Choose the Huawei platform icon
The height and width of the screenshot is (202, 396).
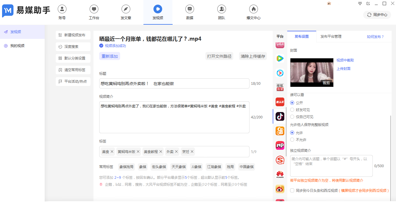tap(280, 174)
